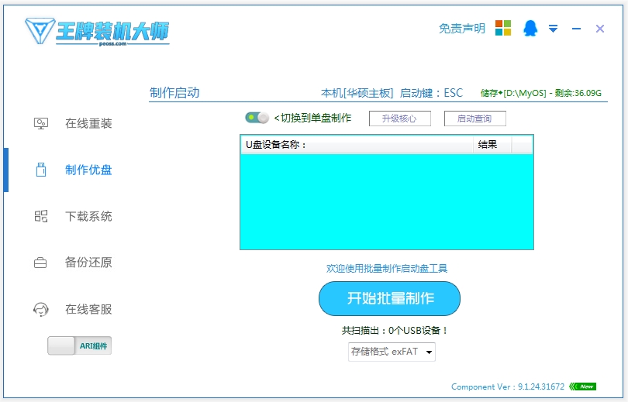Click the 储存 [D:\MyOS] 剩余:36.09G text
Viewport: 628px width, 402px height.
(x=540, y=93)
